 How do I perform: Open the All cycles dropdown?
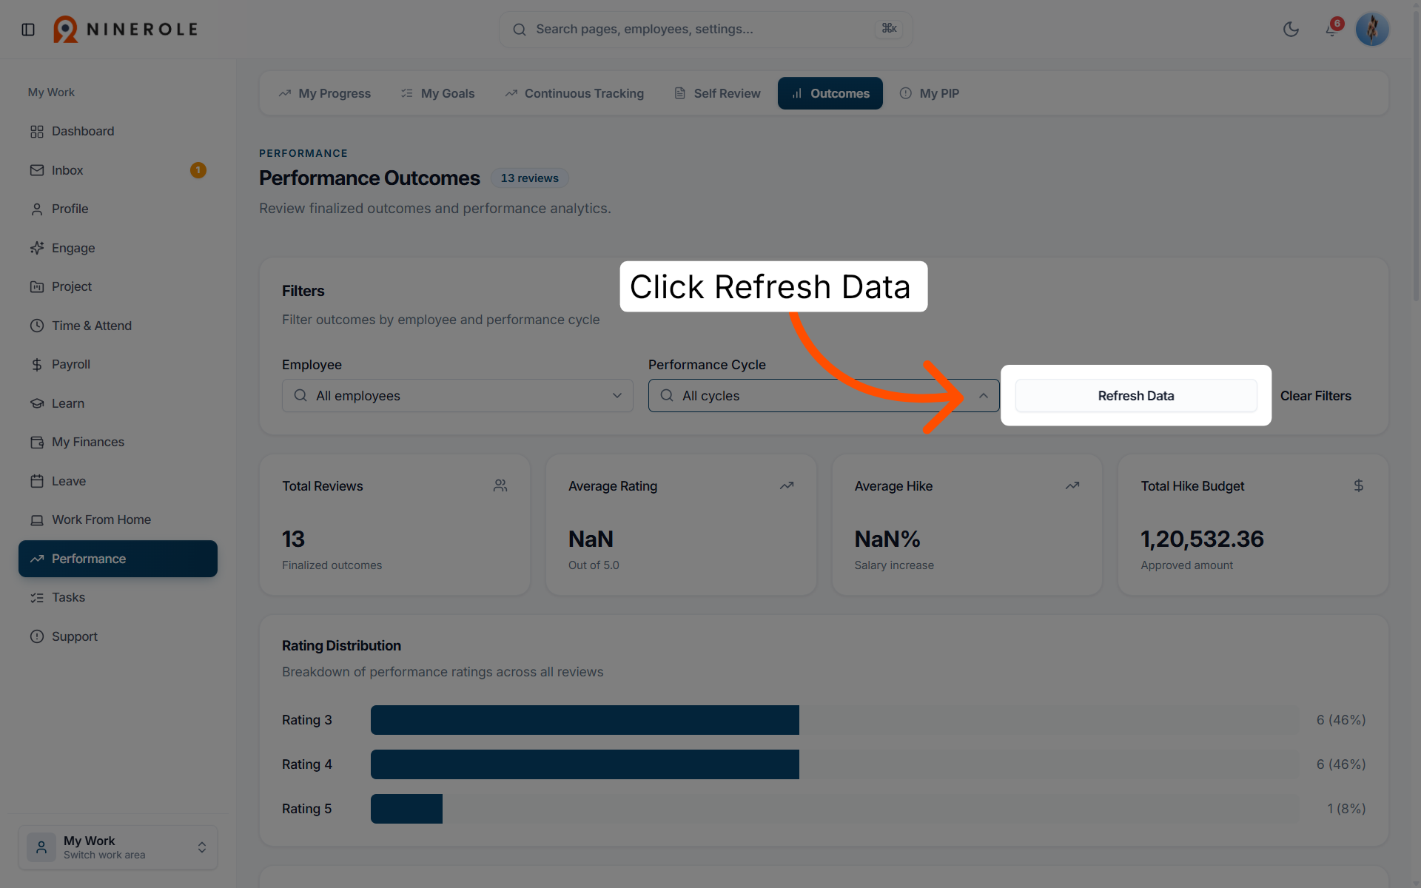(x=824, y=396)
